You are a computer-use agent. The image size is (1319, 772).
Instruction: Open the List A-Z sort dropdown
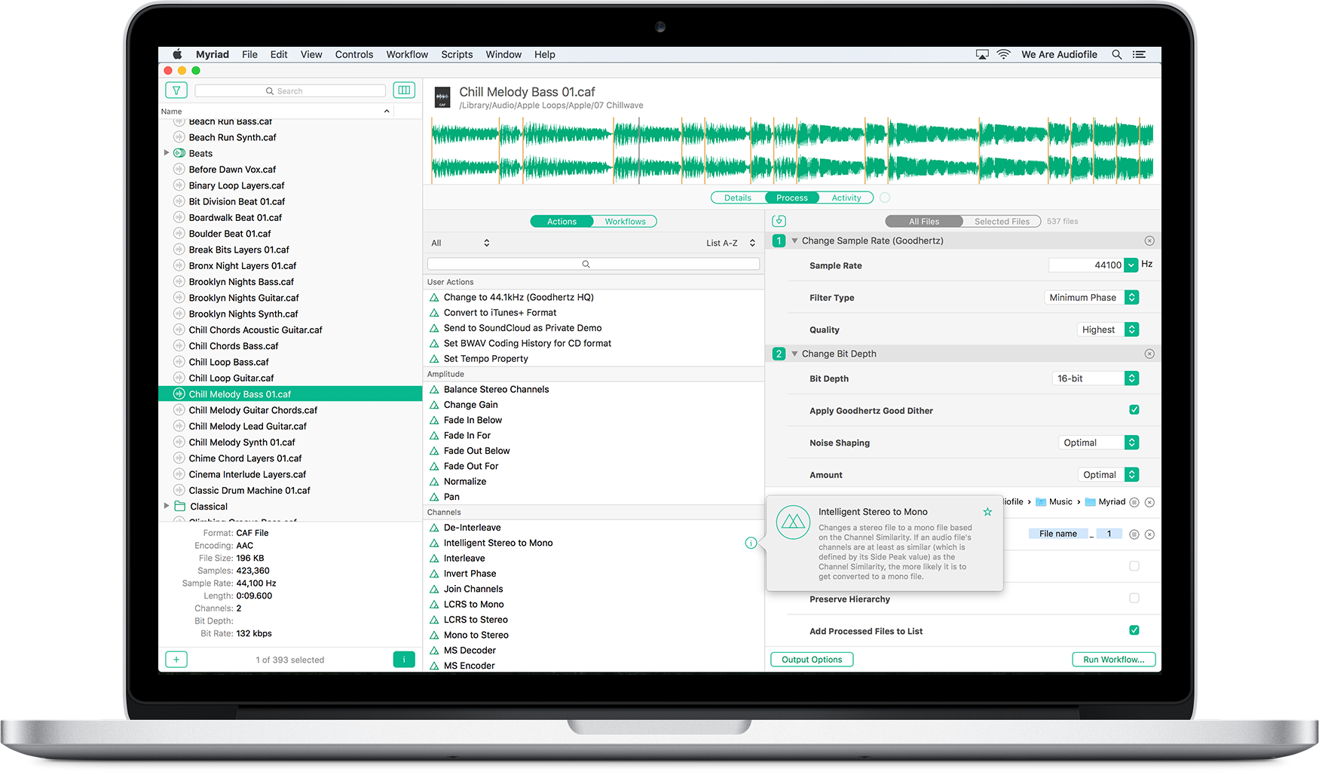pyautogui.click(x=730, y=243)
